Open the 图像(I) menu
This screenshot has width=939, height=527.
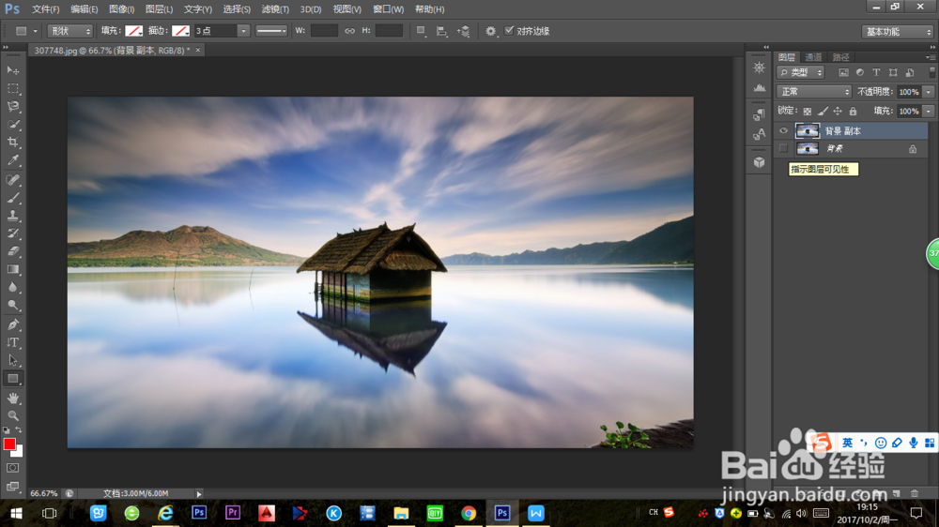pyautogui.click(x=121, y=9)
